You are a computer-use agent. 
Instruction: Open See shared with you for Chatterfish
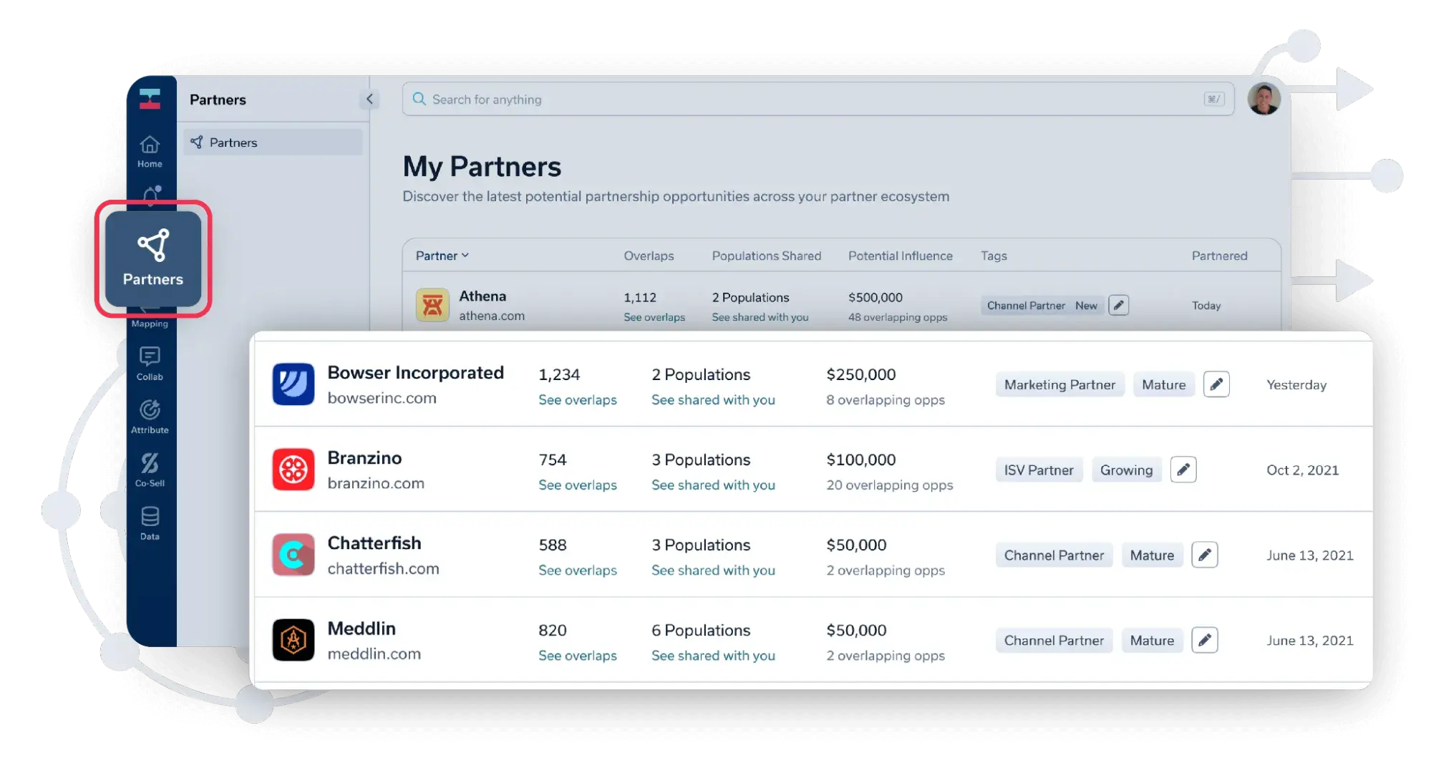coord(712,570)
